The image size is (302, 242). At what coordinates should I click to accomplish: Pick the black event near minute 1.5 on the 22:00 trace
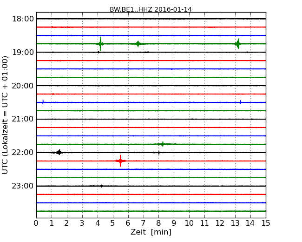pos(59,153)
